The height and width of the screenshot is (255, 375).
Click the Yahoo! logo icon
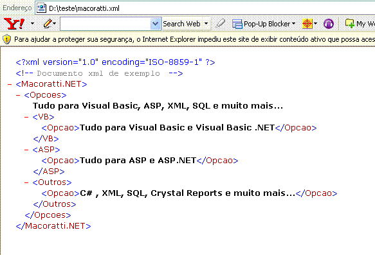[14, 24]
